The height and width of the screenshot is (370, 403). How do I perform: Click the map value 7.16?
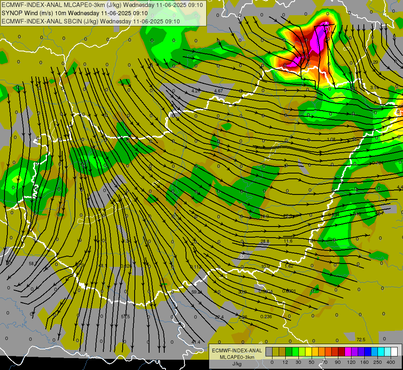pyautogui.click(x=357, y=214)
